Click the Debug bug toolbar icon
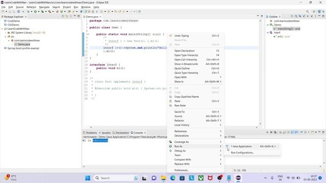Image resolution: width=326 pixels, height=183 pixels. pyautogui.click(x=29, y=12)
